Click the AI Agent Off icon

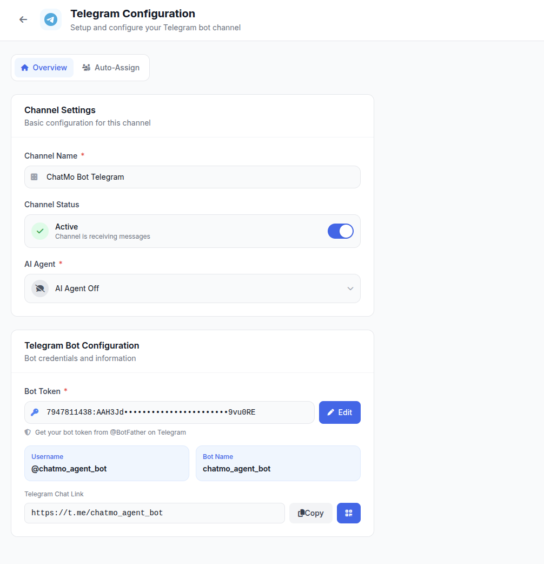(x=40, y=288)
